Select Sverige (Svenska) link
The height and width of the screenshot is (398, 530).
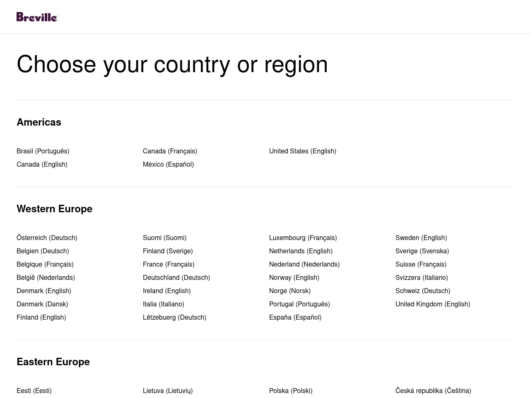tap(422, 251)
